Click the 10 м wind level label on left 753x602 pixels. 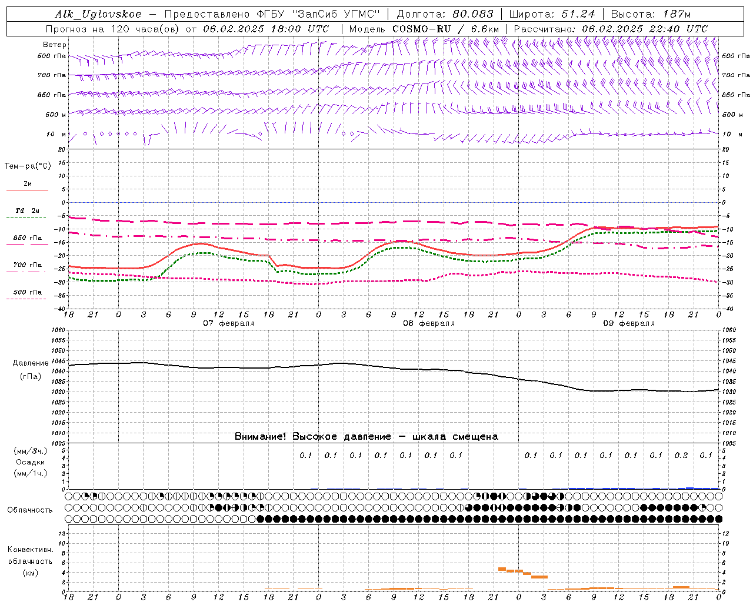56,134
